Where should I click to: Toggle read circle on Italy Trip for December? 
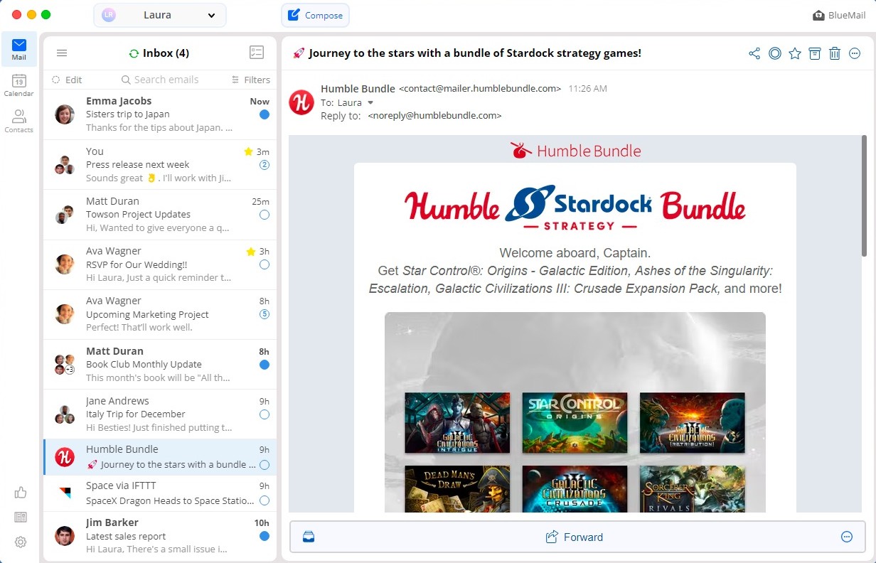click(x=265, y=414)
